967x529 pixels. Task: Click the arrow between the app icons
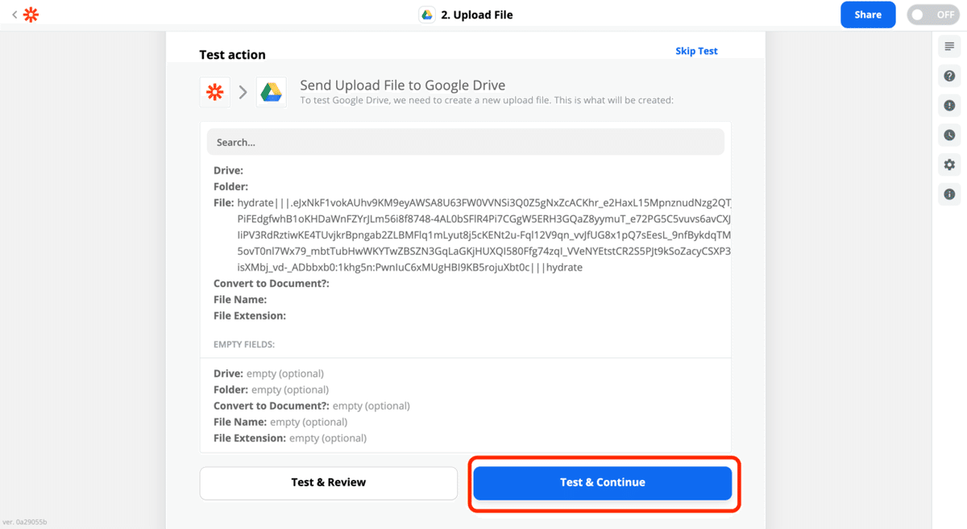coord(243,93)
